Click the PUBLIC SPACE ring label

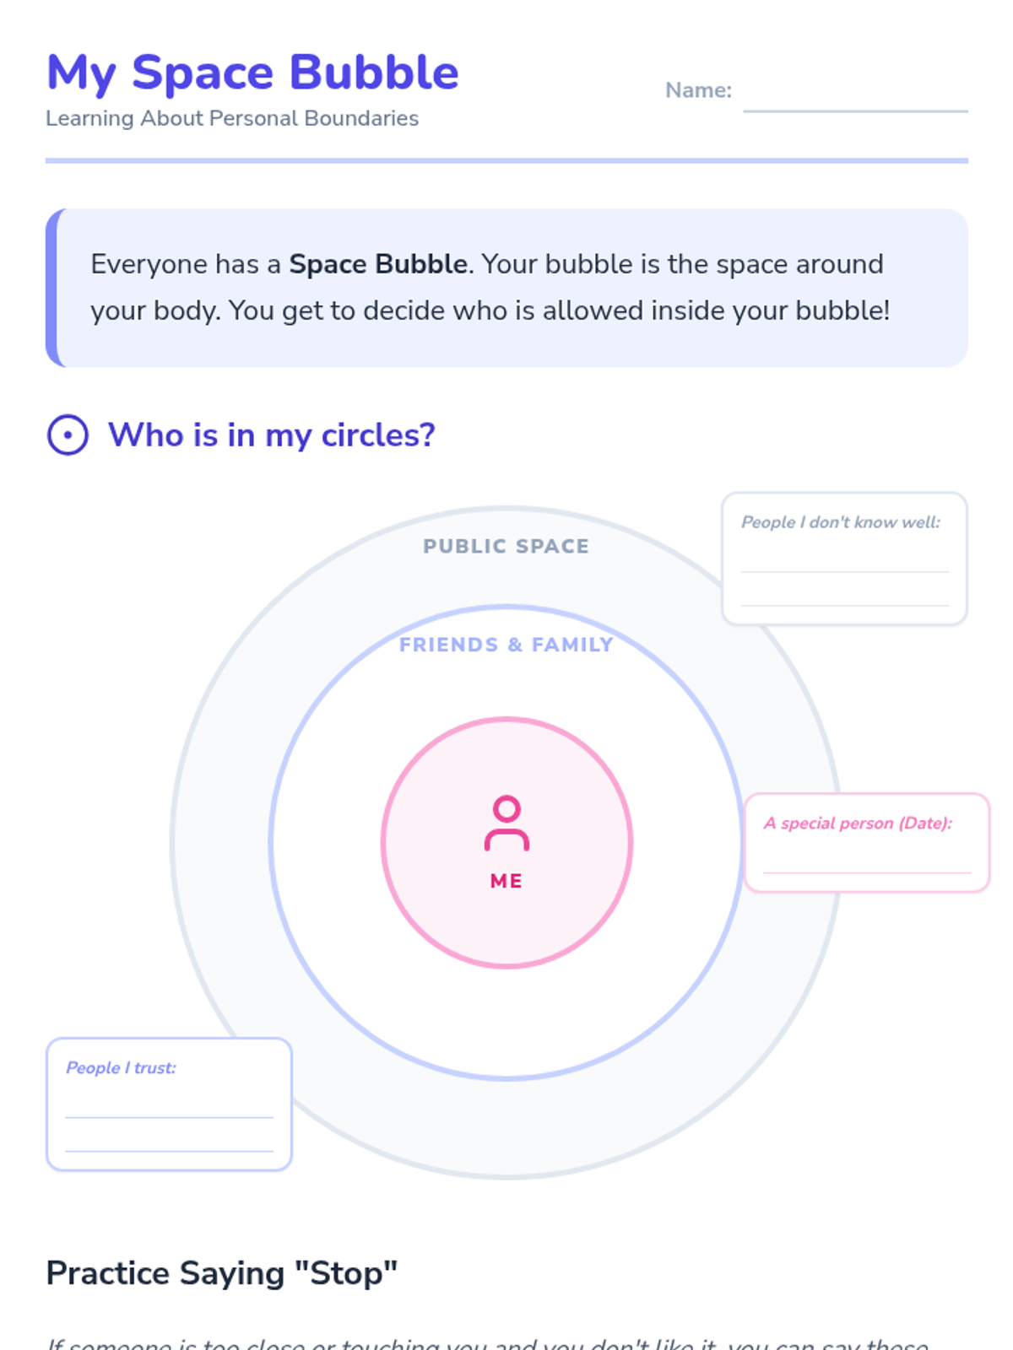(x=506, y=547)
